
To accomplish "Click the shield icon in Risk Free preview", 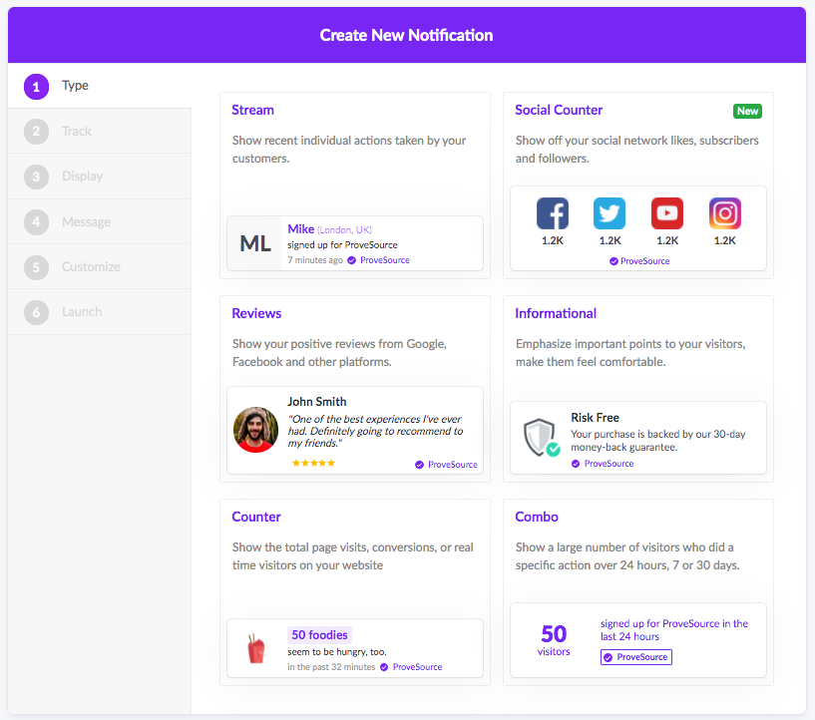I will 542,438.
